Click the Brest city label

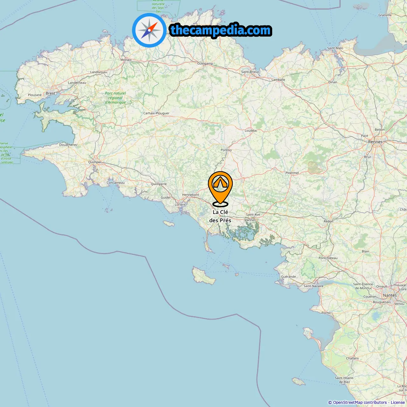(x=51, y=93)
